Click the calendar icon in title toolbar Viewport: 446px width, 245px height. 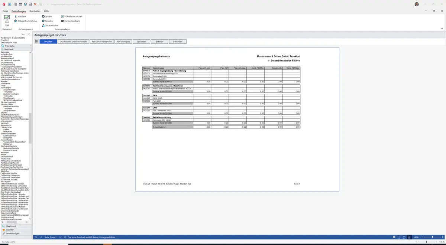coord(20,4)
